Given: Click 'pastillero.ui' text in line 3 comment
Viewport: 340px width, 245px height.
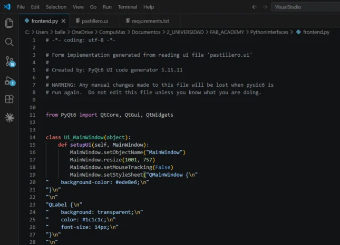Looking at the screenshot, I should pyautogui.click(x=230, y=55).
